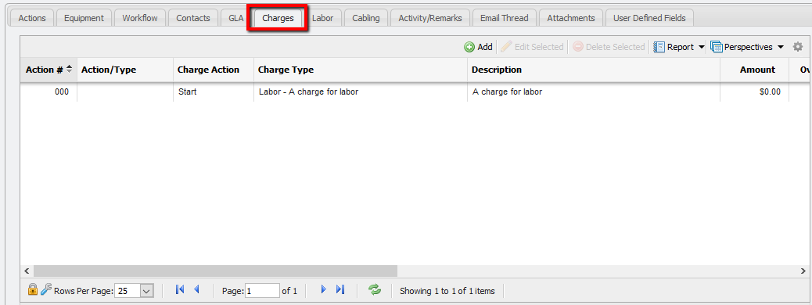Viewport: 812px width, 305px height.
Task: Open the User Defined Fields tab
Action: (649, 18)
